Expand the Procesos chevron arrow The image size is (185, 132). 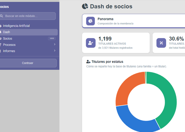(x=54, y=44)
